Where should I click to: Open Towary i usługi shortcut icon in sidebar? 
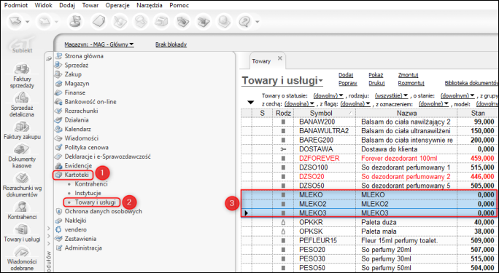click(x=22, y=229)
